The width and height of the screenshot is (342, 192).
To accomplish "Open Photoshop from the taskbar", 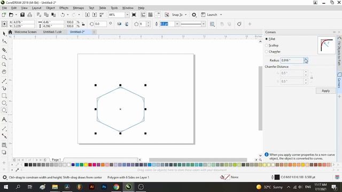I will coord(104,187).
